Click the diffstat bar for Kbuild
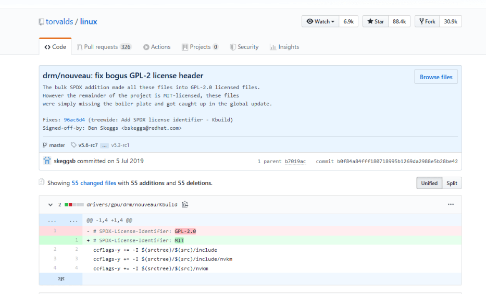The image size is (486, 294). click(74, 204)
